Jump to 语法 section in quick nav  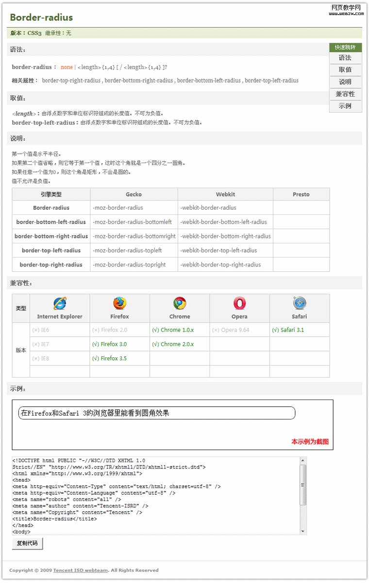[345, 58]
